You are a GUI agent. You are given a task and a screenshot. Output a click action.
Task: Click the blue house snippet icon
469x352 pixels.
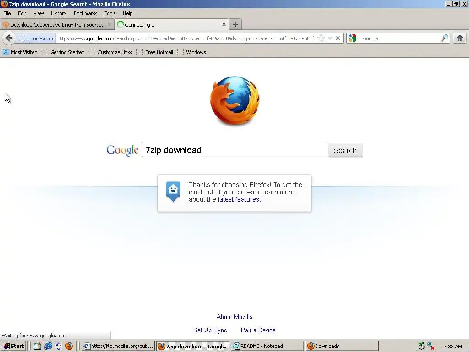173,192
